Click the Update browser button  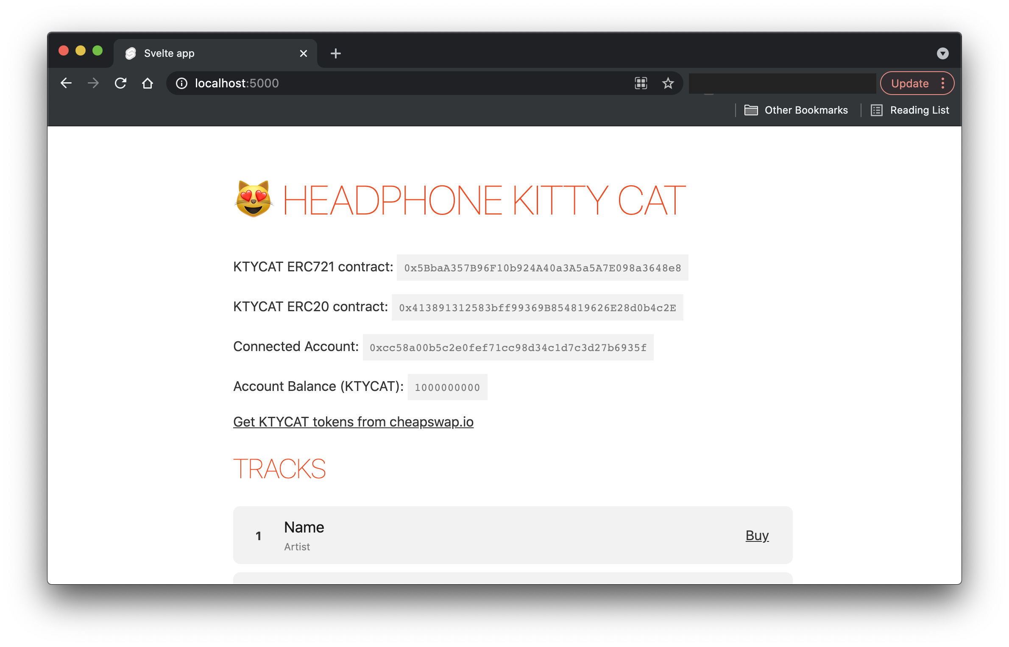[x=910, y=83]
